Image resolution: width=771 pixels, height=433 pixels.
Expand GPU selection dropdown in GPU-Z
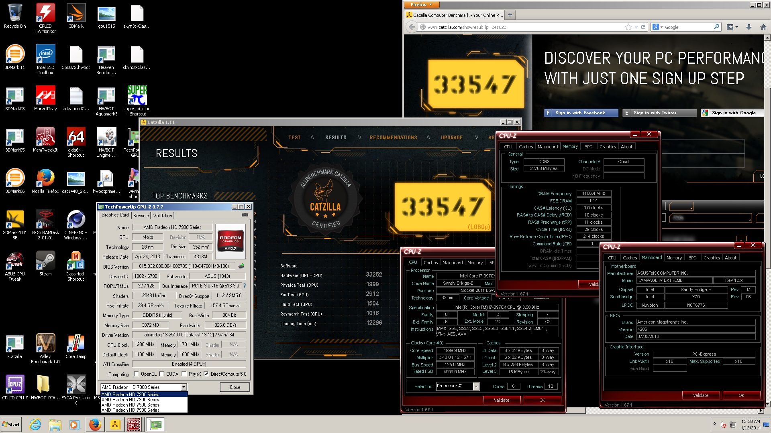tap(184, 387)
